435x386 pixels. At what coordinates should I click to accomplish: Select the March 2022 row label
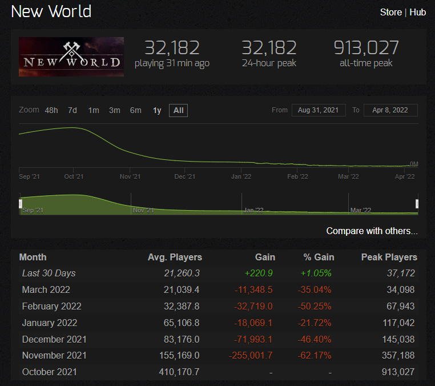[46, 289]
